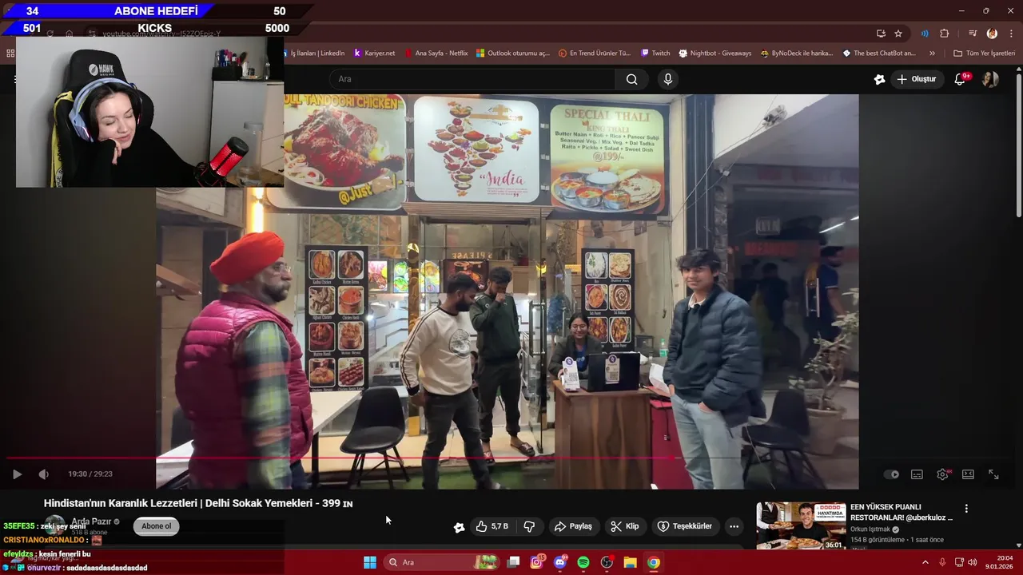Open Task View on the taskbar
The width and height of the screenshot is (1023, 575).
click(513, 562)
